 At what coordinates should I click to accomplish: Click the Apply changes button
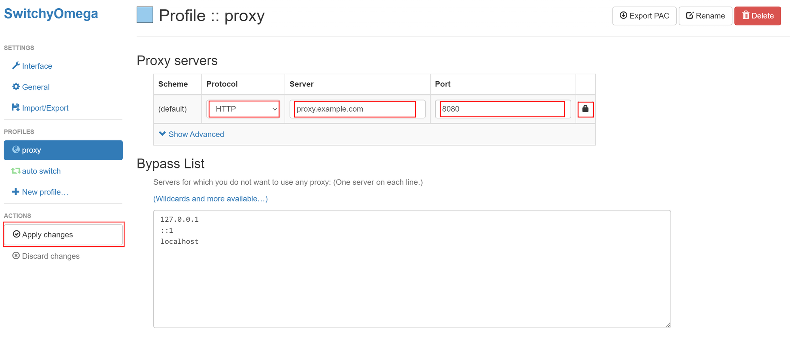(63, 234)
